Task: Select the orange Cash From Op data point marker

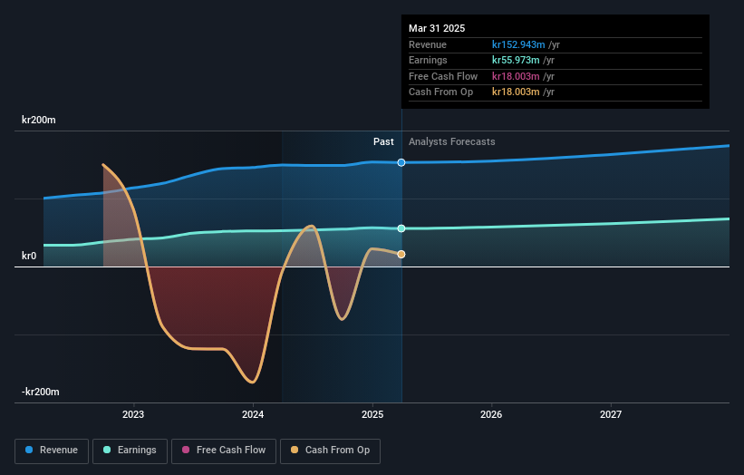Action: pyautogui.click(x=401, y=255)
